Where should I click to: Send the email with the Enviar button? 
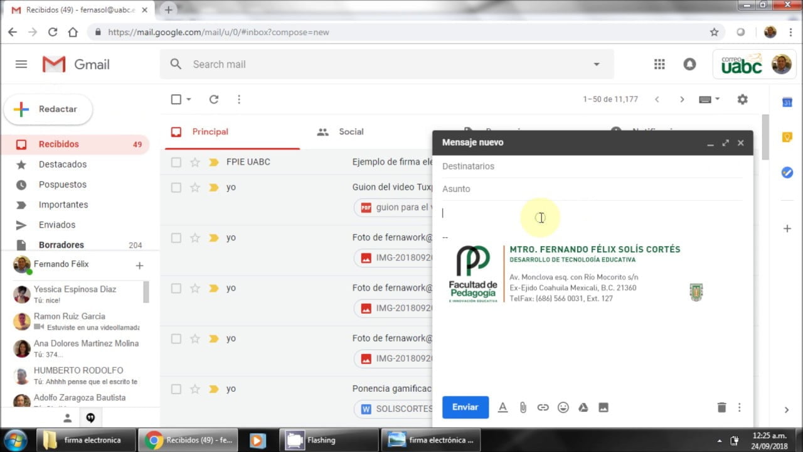click(465, 407)
